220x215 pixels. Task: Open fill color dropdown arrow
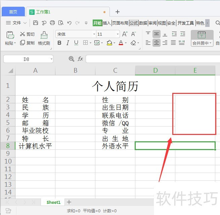pyautogui.click(x=114, y=43)
